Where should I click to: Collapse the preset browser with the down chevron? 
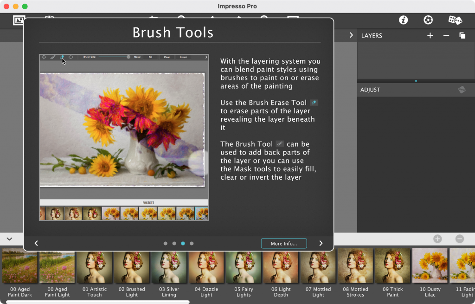[x=9, y=239]
